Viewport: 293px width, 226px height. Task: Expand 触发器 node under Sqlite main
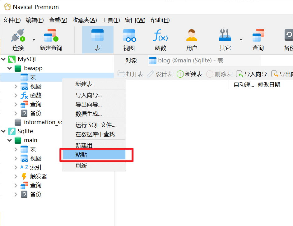[x=16, y=176]
